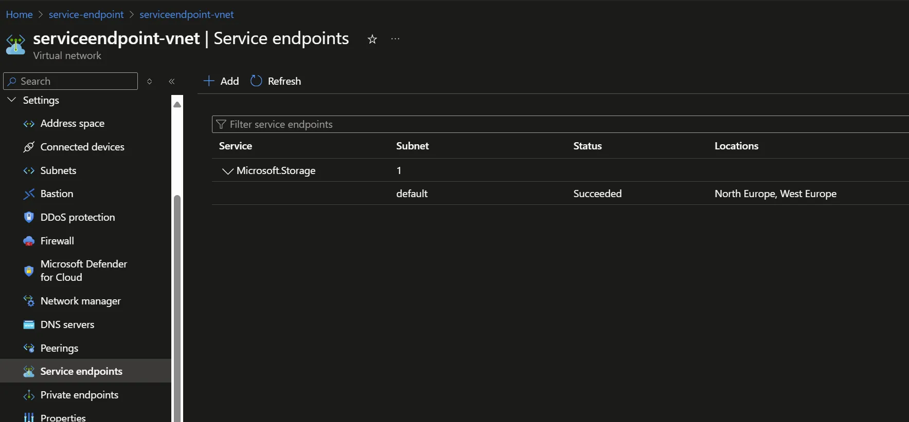Click the sidebar search magnifier icon
The image size is (909, 422).
click(12, 81)
